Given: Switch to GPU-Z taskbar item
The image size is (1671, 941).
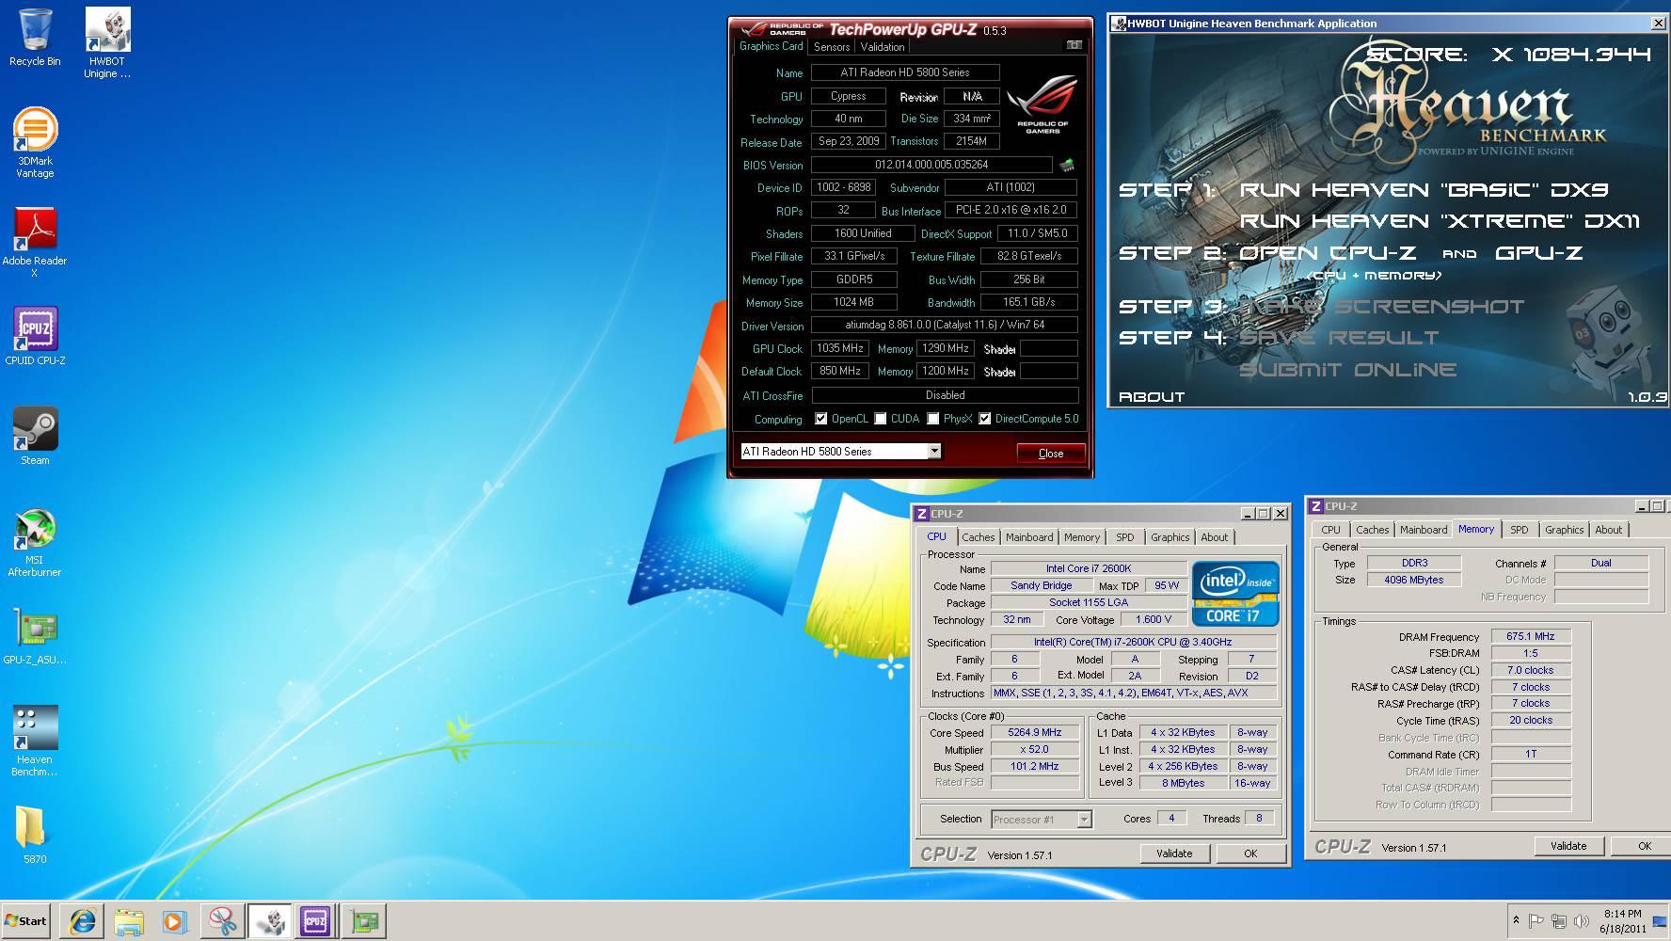Looking at the screenshot, I should click(x=363, y=921).
